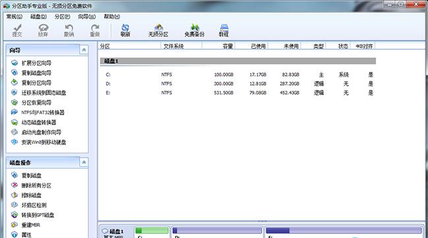Viewport: 428px width, 238px height.
Task: Click the 删除所有分区 icon
Action: coord(15,185)
